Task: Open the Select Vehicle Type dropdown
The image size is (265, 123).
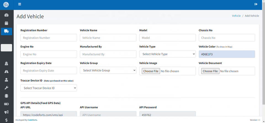Action: (167, 54)
